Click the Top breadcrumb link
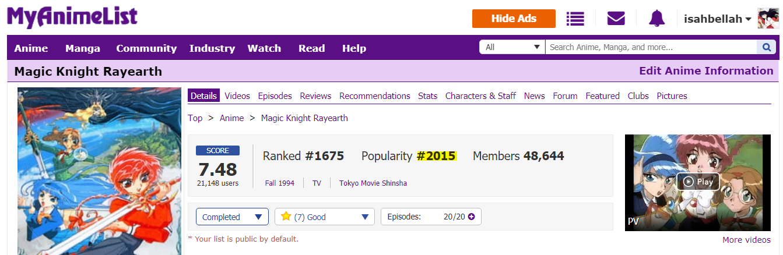 click(195, 118)
